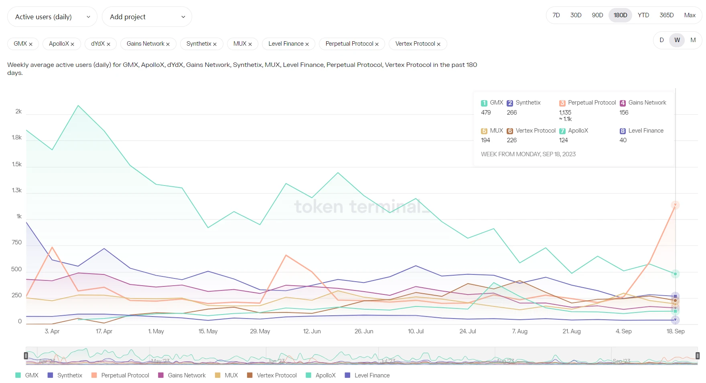
Task: Toggle Gains Network series in bottom legend
Action: tap(182, 375)
